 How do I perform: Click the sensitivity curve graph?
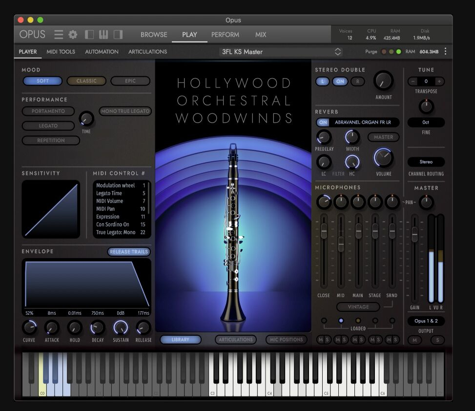coord(51,209)
